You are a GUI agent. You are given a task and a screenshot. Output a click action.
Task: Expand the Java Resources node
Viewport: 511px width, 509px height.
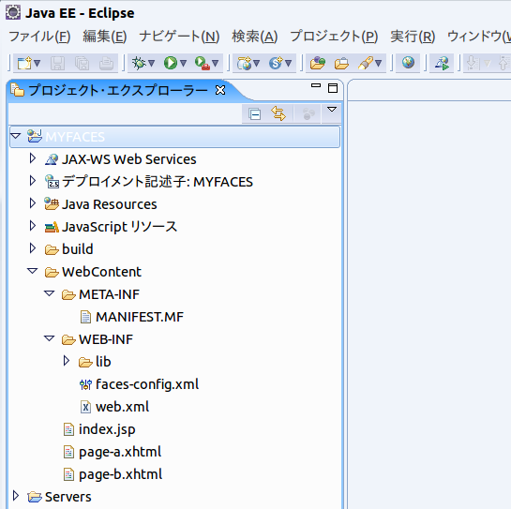(x=32, y=203)
